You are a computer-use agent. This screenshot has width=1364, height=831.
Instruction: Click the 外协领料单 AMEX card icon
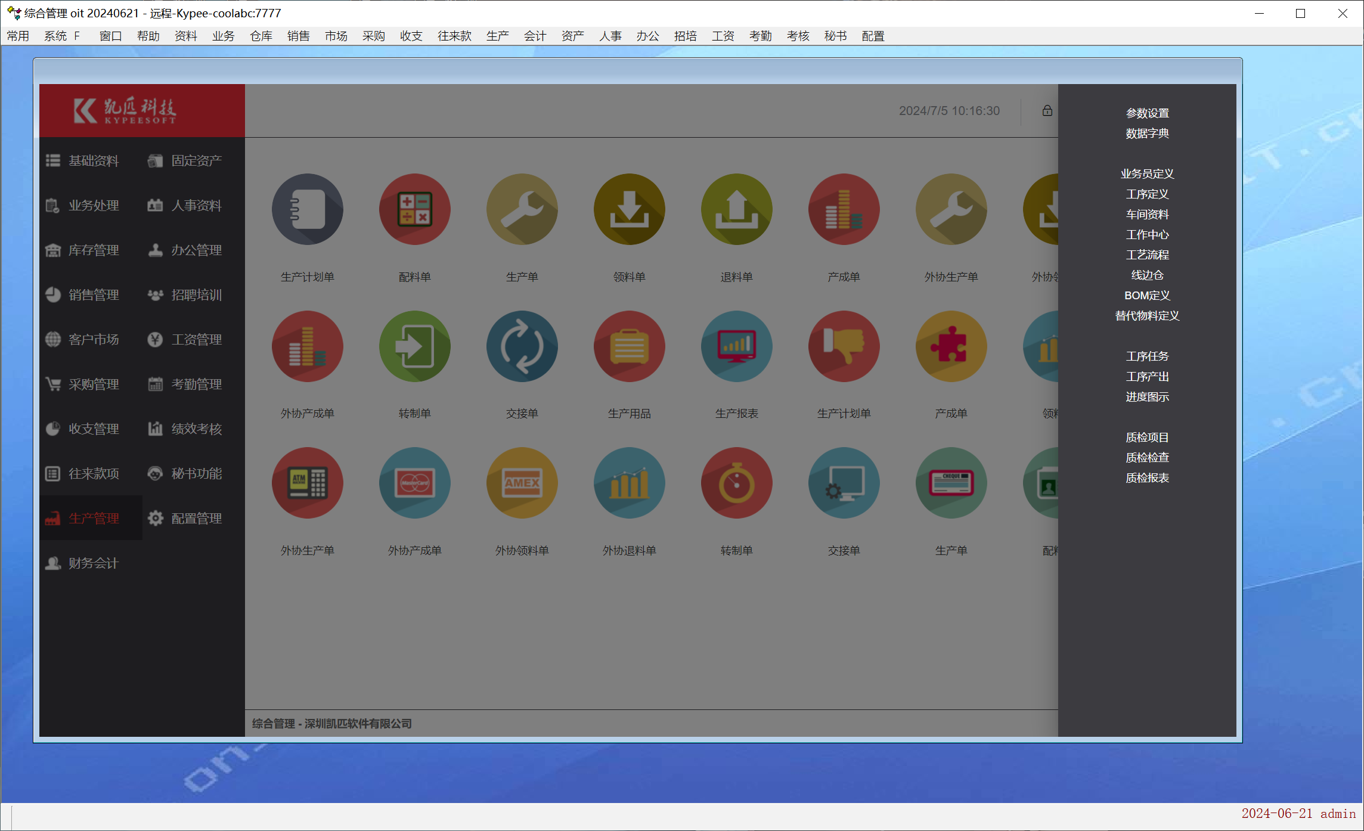click(x=522, y=483)
